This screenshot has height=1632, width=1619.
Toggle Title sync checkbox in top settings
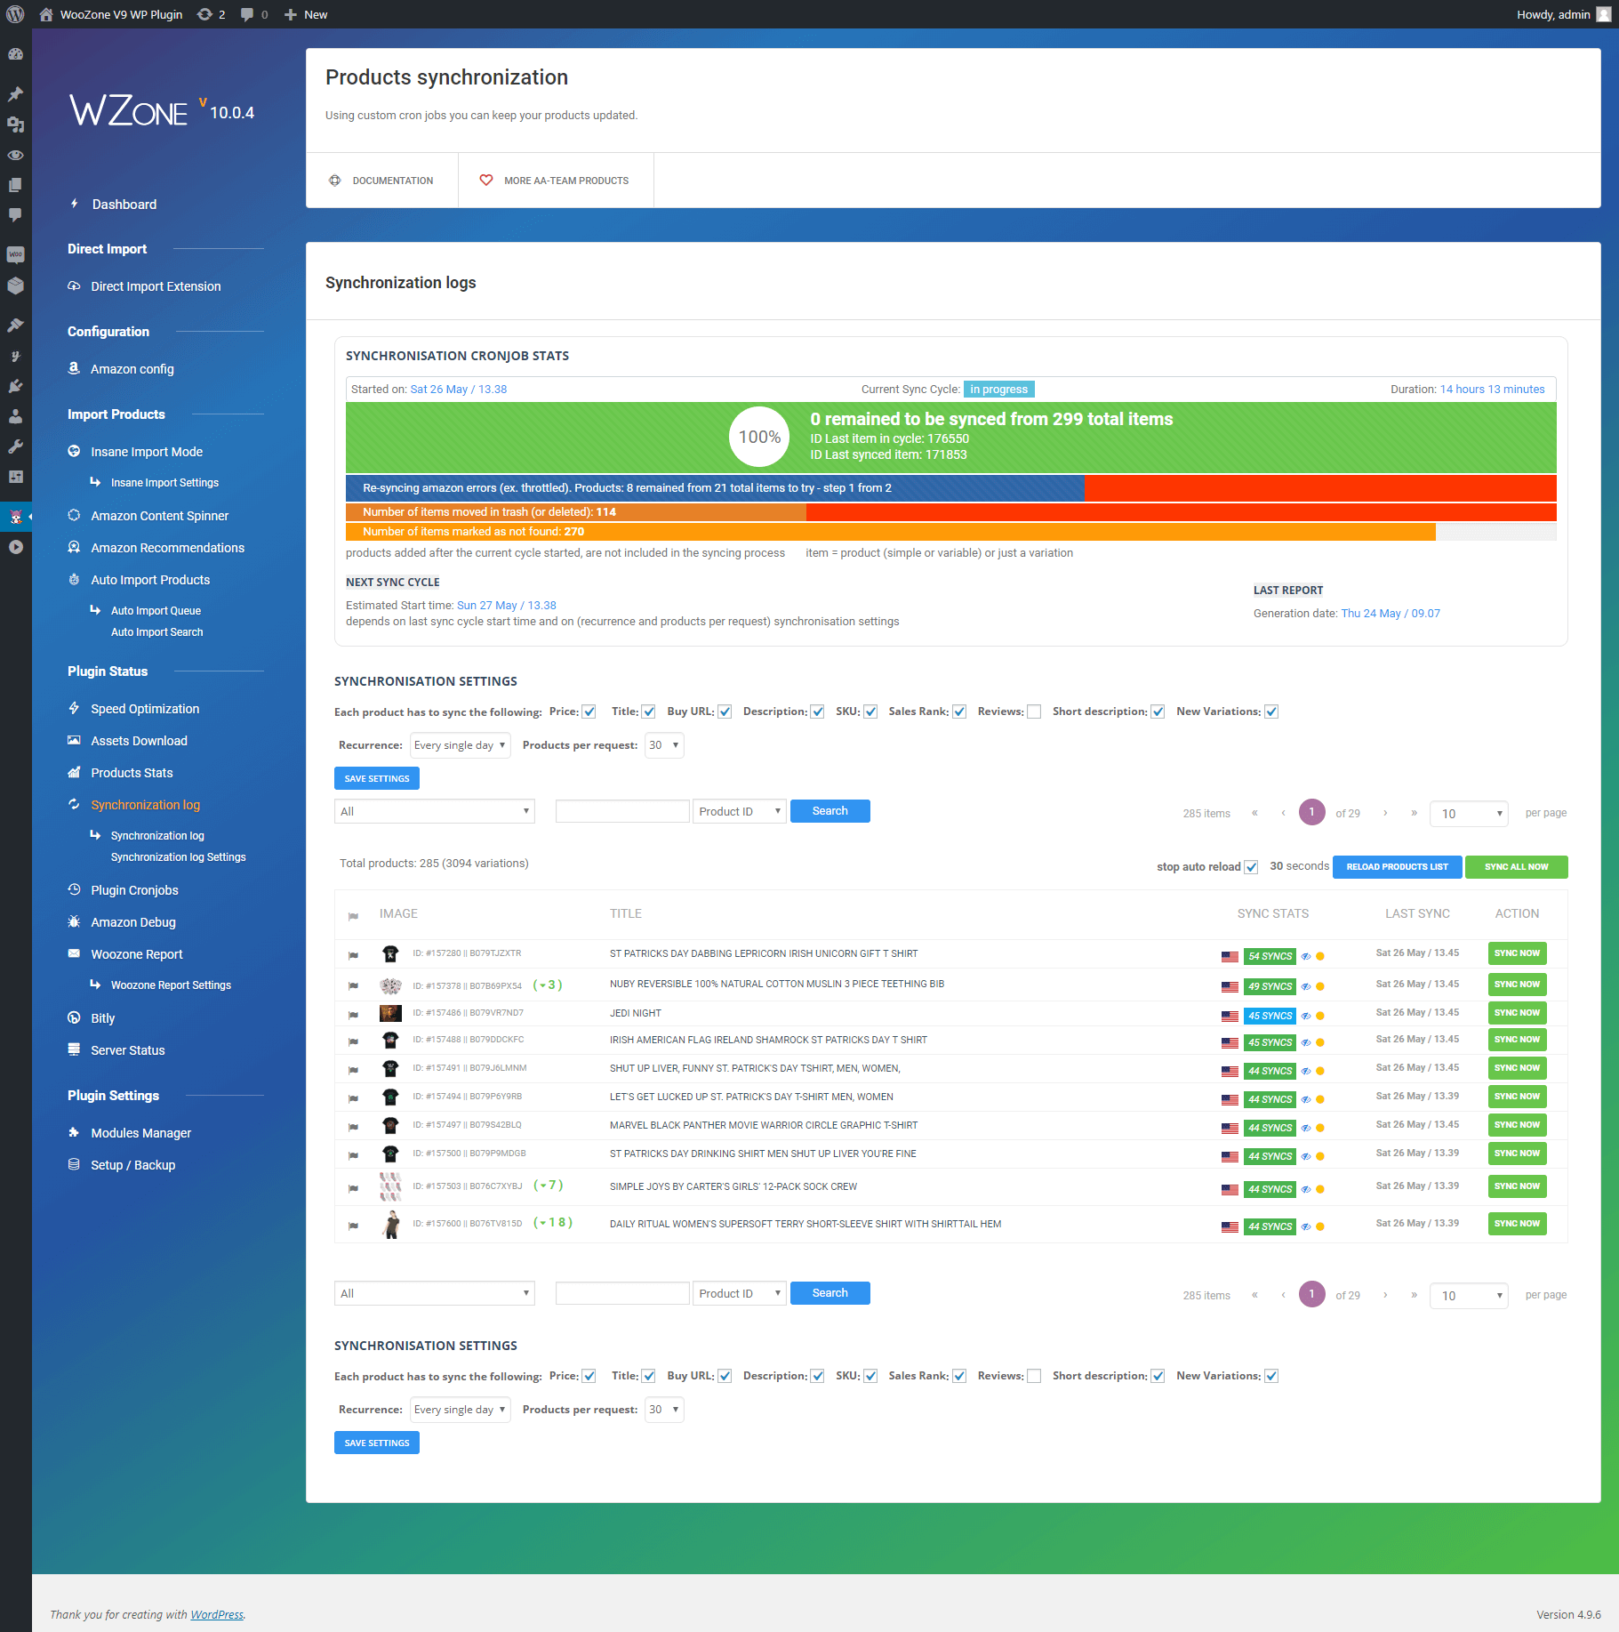[649, 711]
